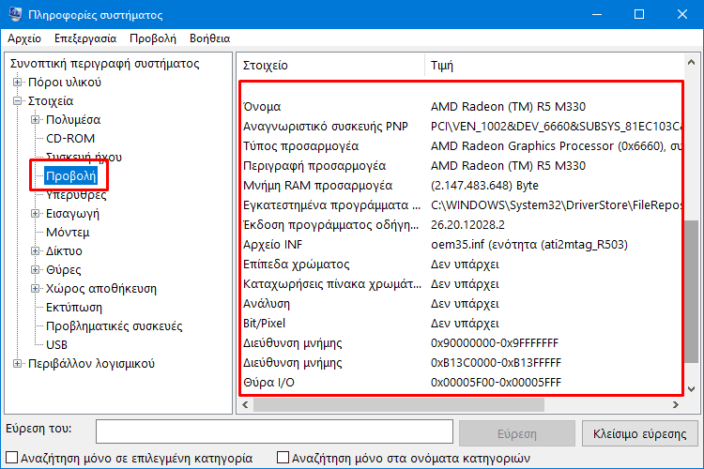Open the Αρχείο menu
Screen dimensions: 704x469
pyautogui.click(x=24, y=38)
